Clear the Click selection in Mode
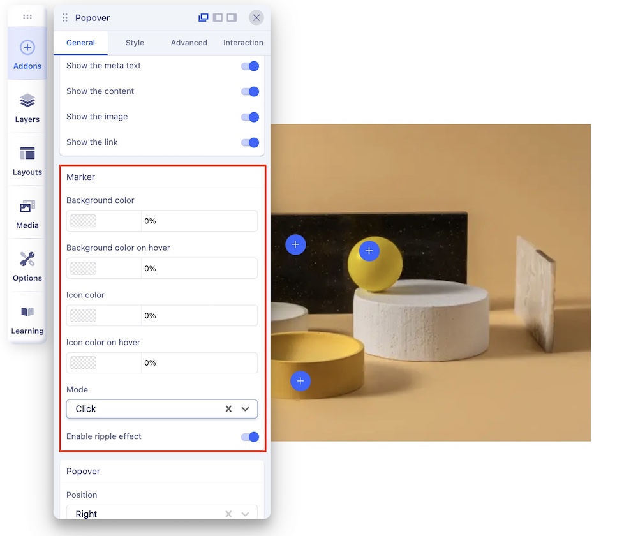 coord(228,409)
